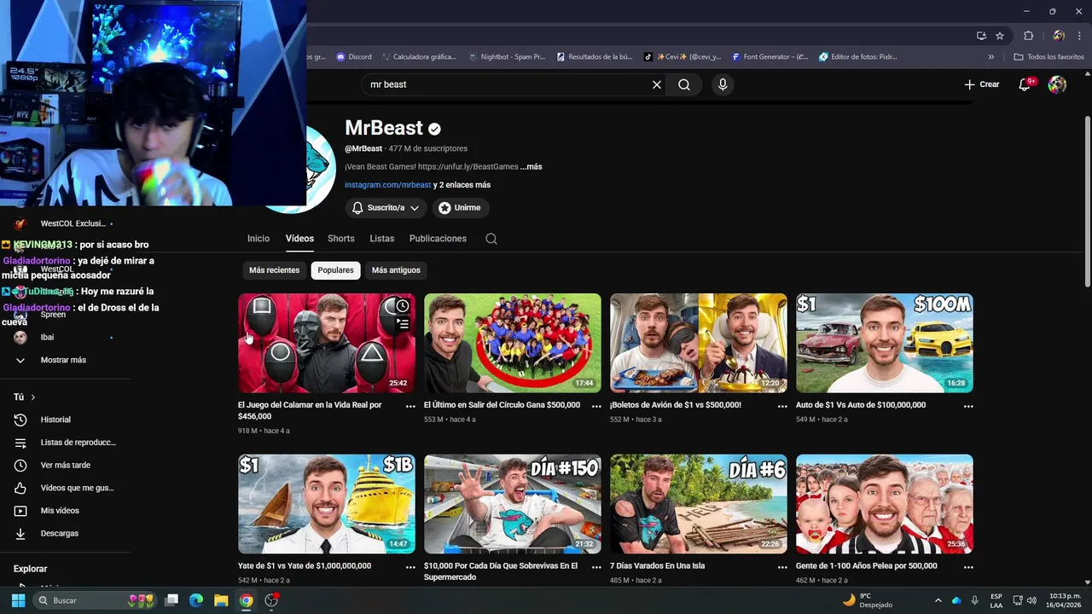Viewport: 1092px width, 614px height.
Task: Open Todos los favoritos folder
Action: pyautogui.click(x=1048, y=57)
